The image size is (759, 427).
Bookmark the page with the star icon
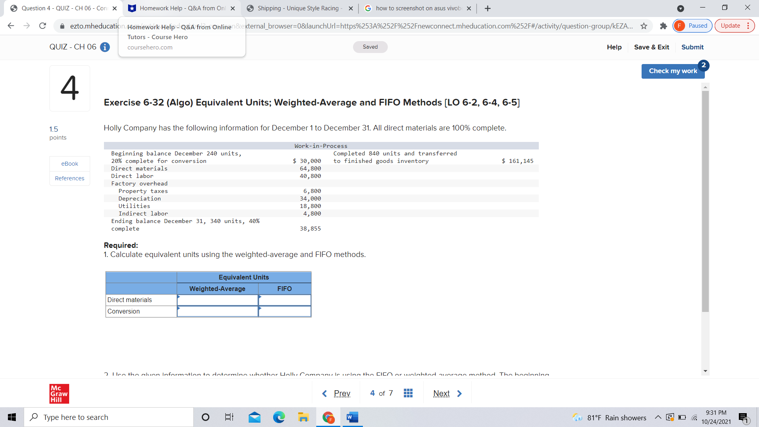644,26
